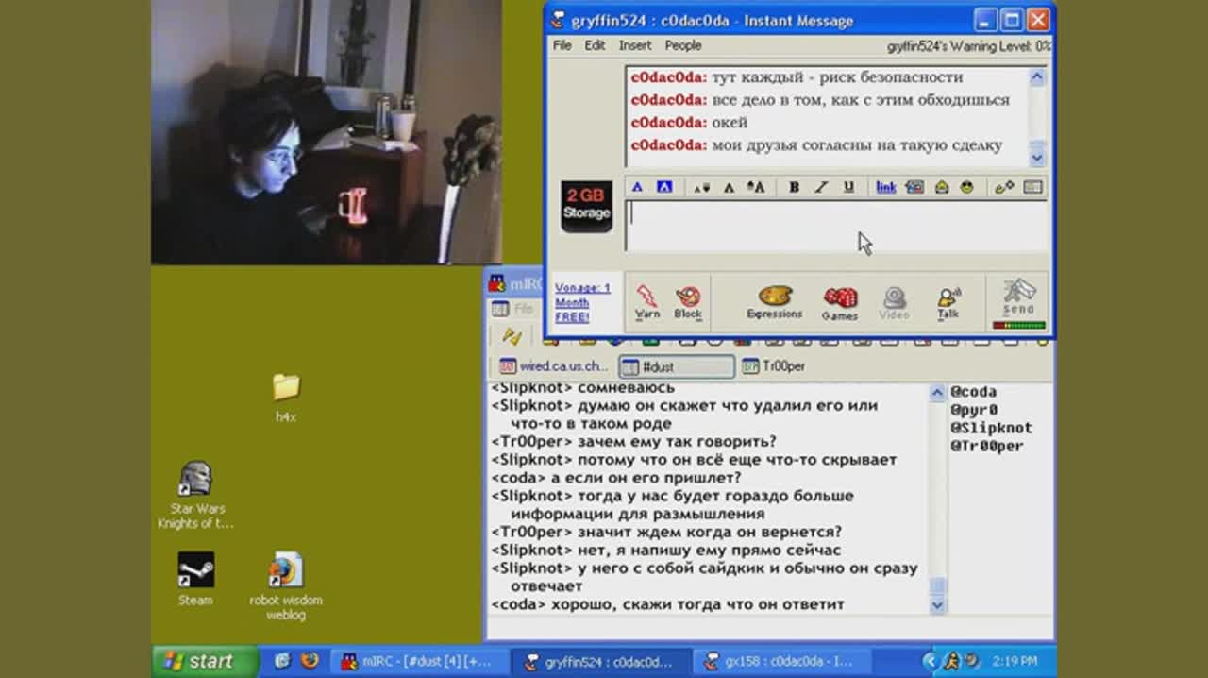The image size is (1208, 678).
Task: Click the Windows start button
Action: click(199, 661)
